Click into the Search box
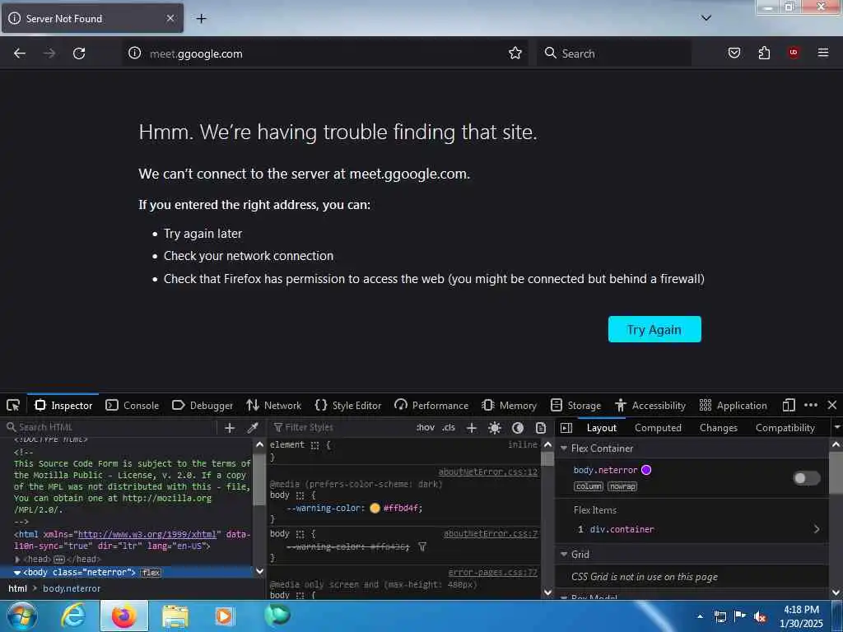Image resolution: width=843 pixels, height=632 pixels. [612, 53]
